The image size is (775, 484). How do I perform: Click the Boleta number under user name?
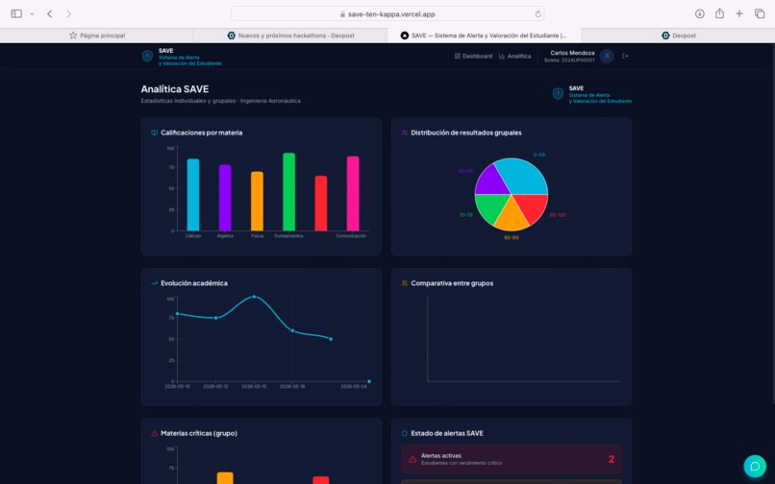click(569, 60)
